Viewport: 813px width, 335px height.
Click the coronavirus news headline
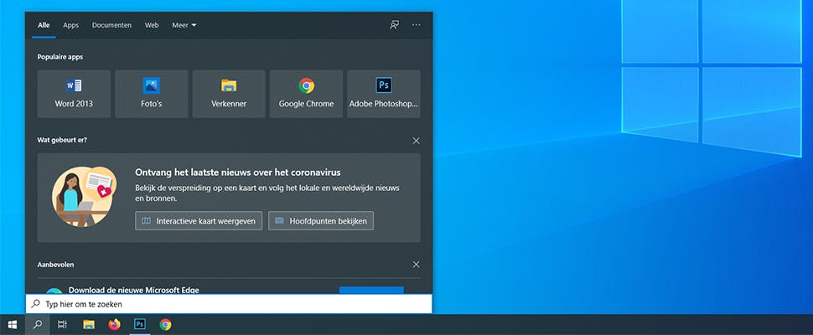click(x=237, y=173)
